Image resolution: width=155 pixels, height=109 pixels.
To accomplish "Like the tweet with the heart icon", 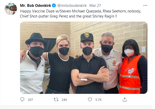I will coord(90,100).
